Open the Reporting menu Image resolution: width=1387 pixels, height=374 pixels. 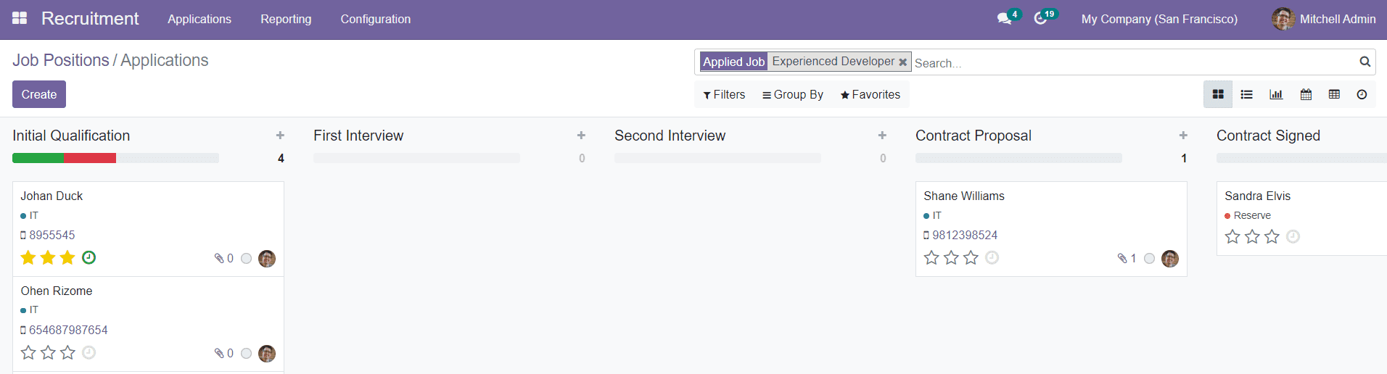pos(286,19)
